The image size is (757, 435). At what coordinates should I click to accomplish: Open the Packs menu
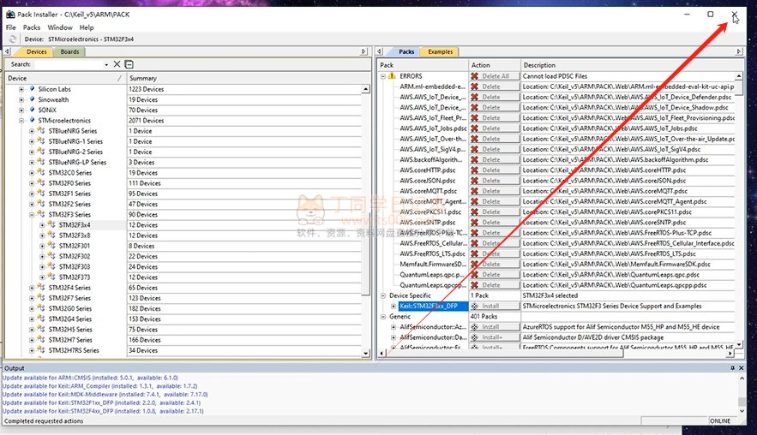(32, 27)
